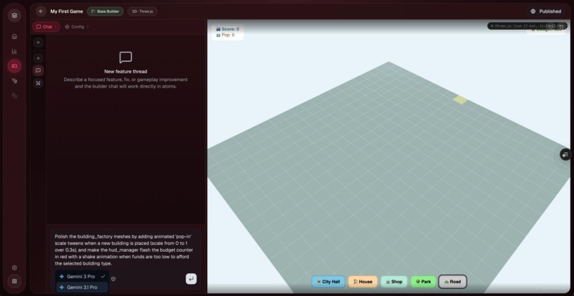This screenshot has height=296, width=574.
Task: Send the prompt with the enter-arrow button
Action: [191, 279]
